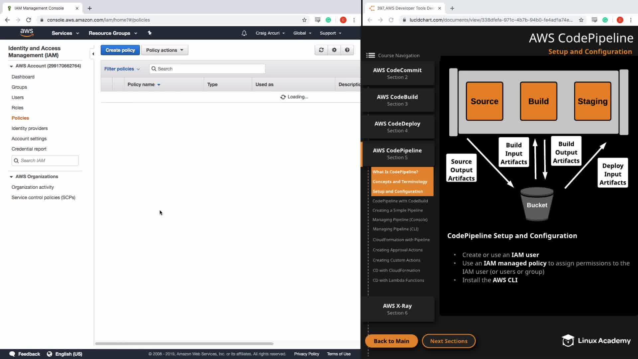The width and height of the screenshot is (638, 359).
Task: Click the Next Sections button
Action: coord(448,341)
